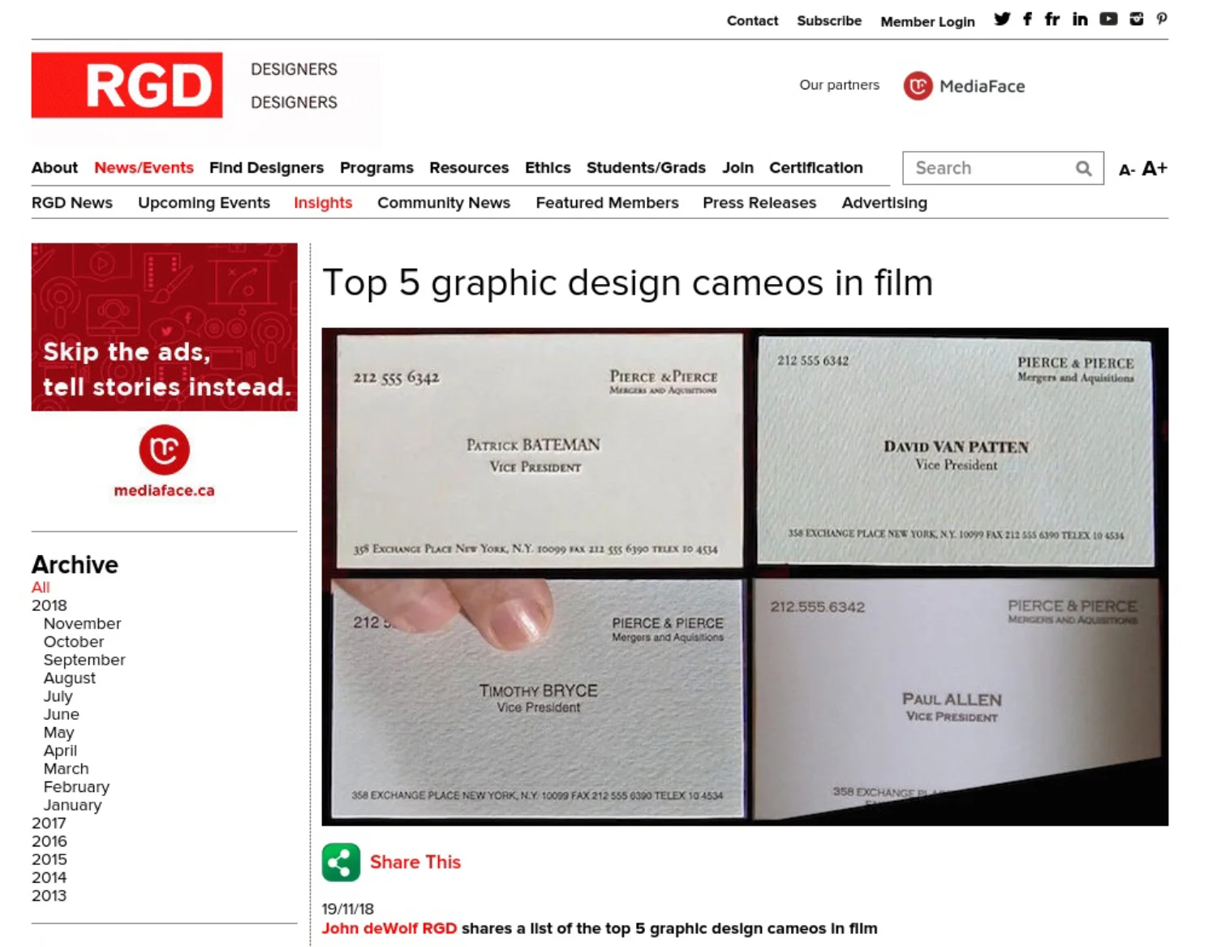Click the search magnifier icon
The height and width of the screenshot is (947, 1217).
click(x=1083, y=168)
